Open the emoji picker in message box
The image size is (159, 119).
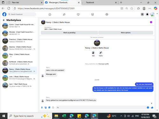[148, 108]
